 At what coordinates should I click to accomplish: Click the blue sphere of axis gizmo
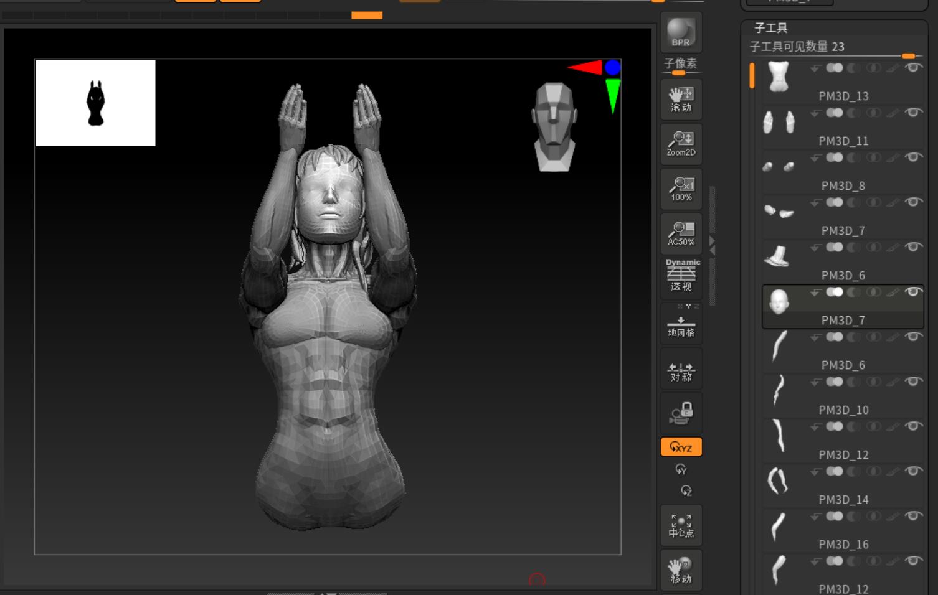(x=613, y=67)
